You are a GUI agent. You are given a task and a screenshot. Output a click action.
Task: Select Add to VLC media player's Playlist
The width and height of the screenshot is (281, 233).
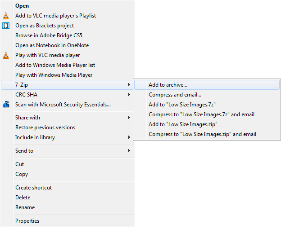(x=68, y=16)
